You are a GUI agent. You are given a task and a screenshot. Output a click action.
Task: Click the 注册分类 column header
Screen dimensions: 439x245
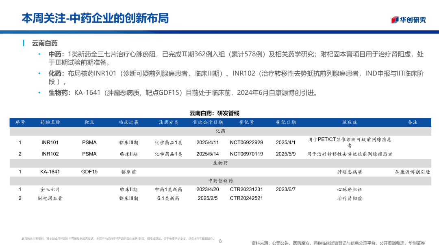[x=168, y=122]
